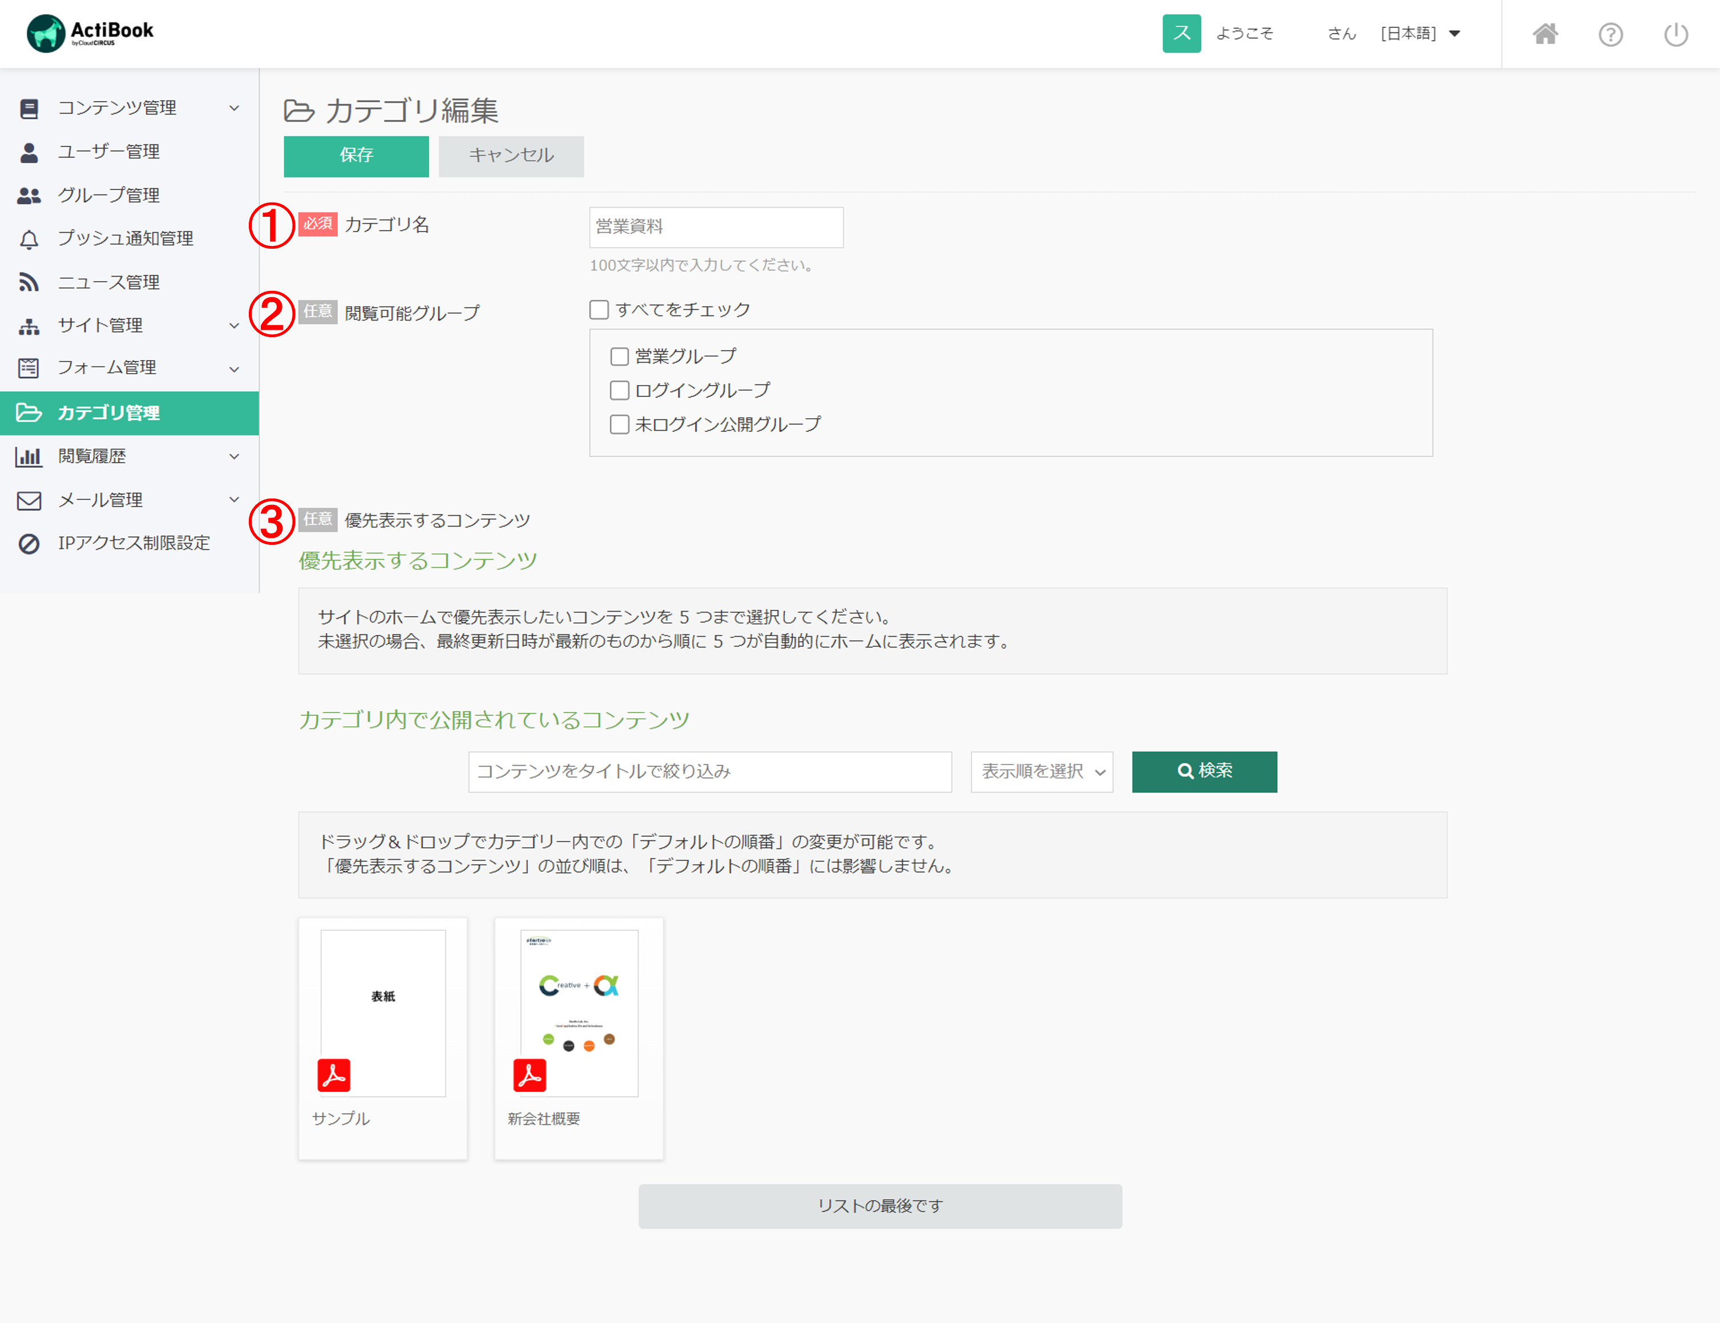1720x1323 pixels.
Task: Click the サイト管理 sitemap icon
Action: (29, 326)
